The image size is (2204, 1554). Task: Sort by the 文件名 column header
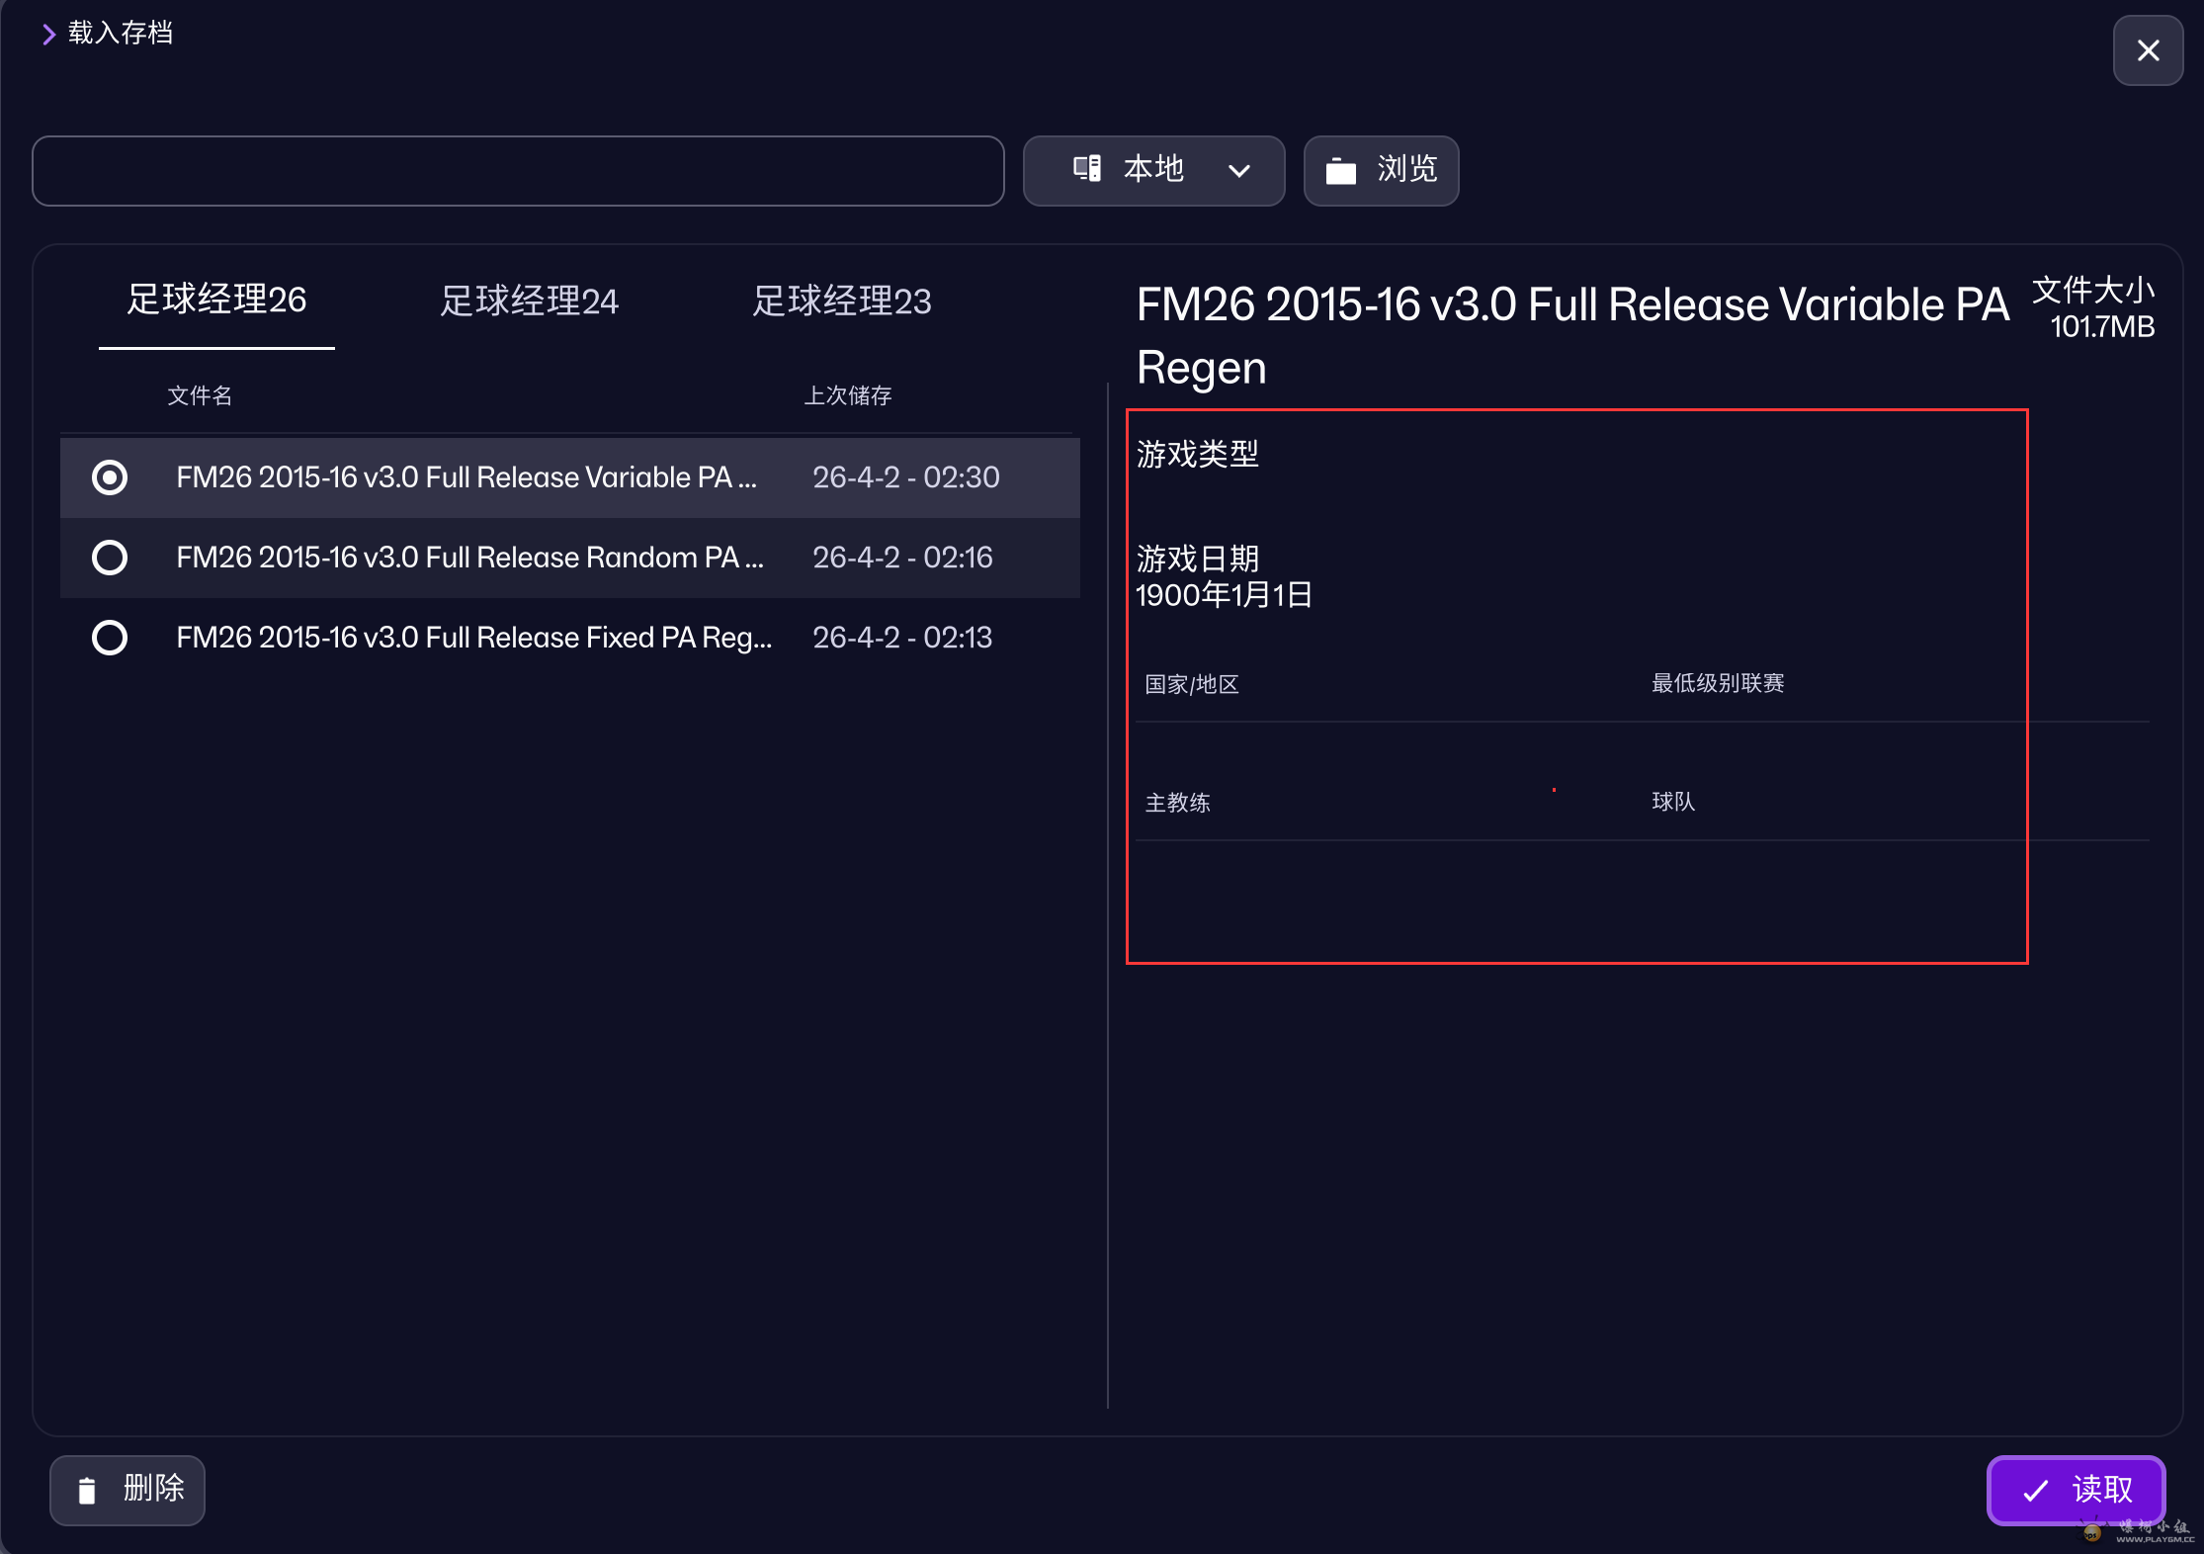pos(200,395)
